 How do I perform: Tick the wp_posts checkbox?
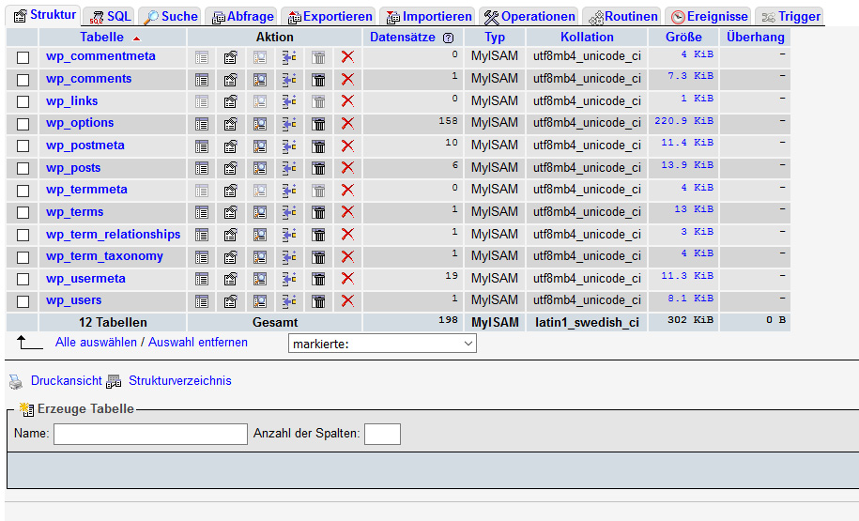tap(23, 168)
